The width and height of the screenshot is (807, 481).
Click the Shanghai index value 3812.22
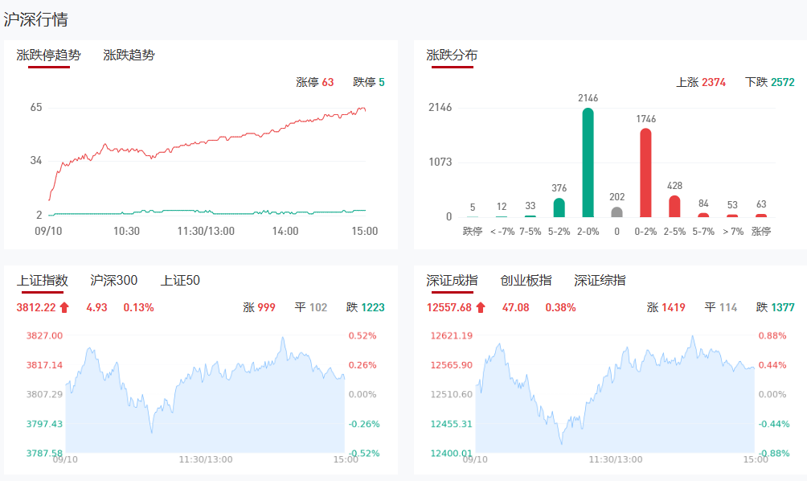click(x=36, y=307)
